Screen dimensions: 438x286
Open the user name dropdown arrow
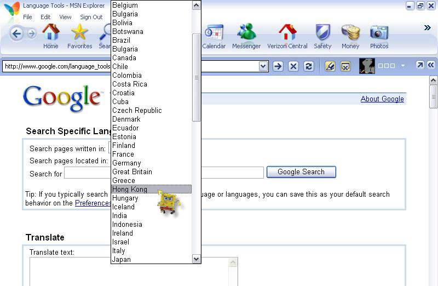pos(403,65)
